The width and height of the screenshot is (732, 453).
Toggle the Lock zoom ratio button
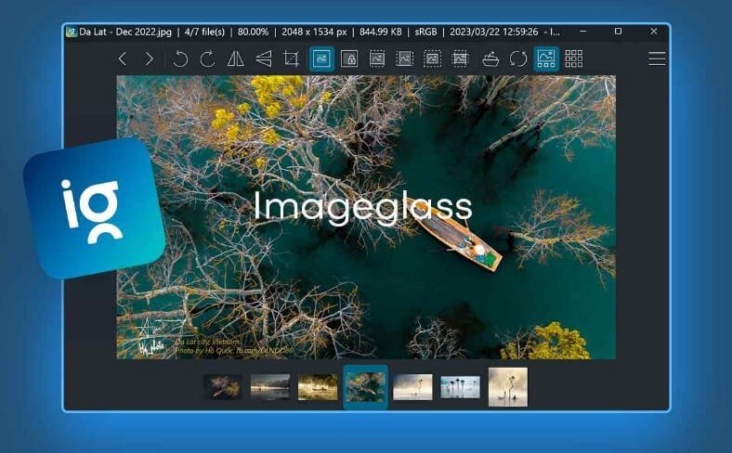(x=349, y=58)
